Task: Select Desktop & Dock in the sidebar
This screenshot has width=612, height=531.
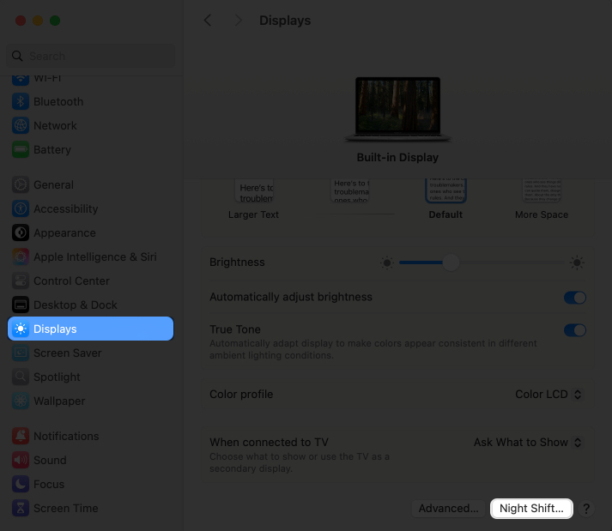Action: coord(90,305)
